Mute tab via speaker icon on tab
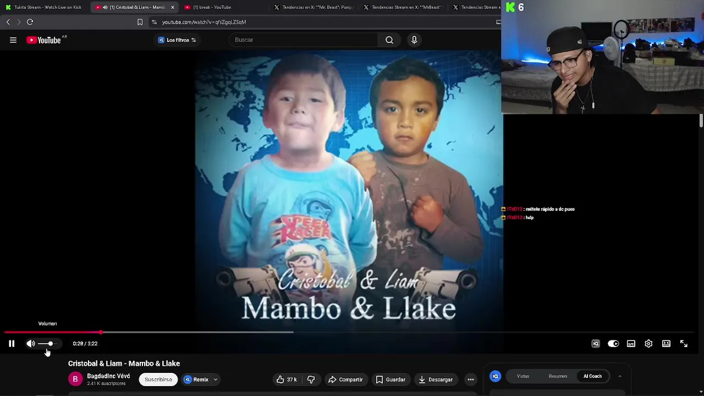The height and width of the screenshot is (396, 704). [x=105, y=7]
